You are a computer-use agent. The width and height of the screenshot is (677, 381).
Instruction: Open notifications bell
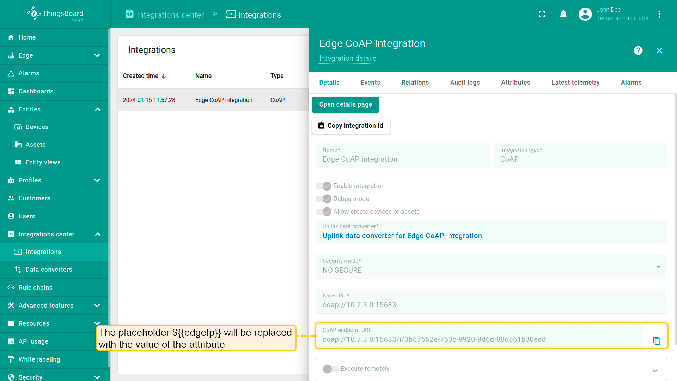563,14
